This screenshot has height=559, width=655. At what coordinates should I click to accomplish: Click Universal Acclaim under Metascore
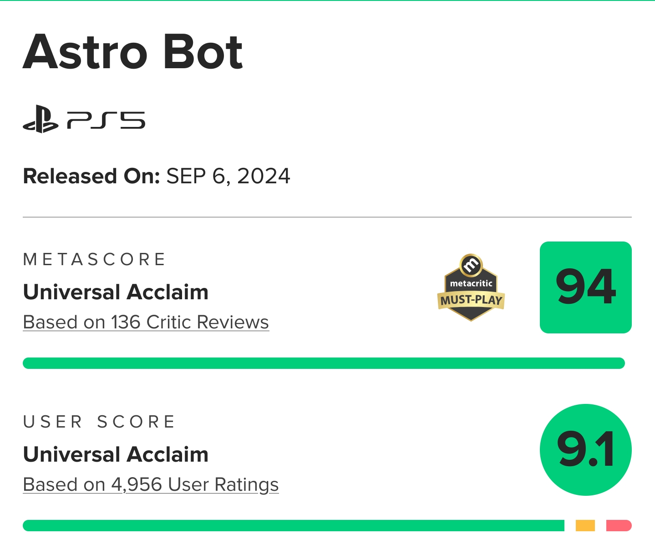116,292
